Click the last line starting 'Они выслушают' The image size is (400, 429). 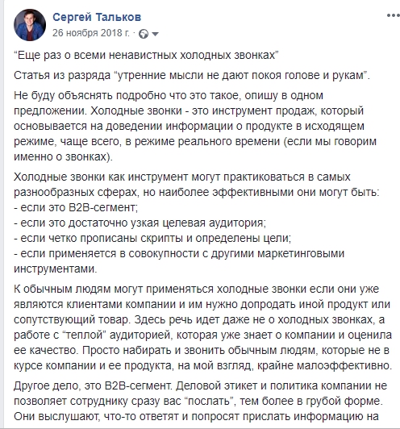click(x=196, y=416)
